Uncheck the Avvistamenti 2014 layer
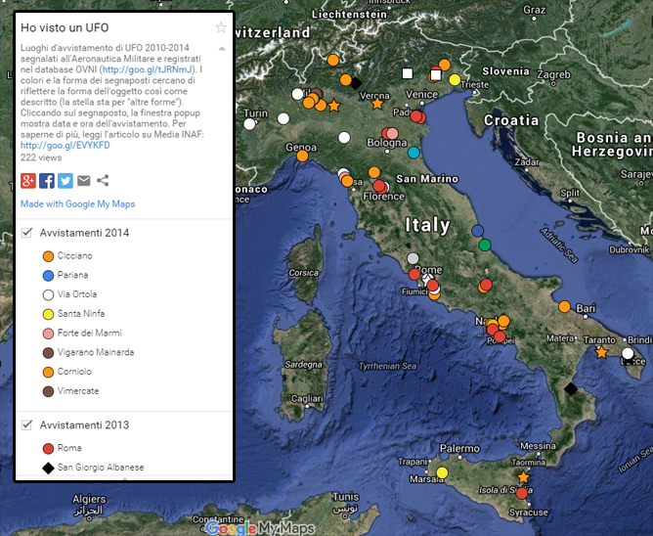 point(28,233)
